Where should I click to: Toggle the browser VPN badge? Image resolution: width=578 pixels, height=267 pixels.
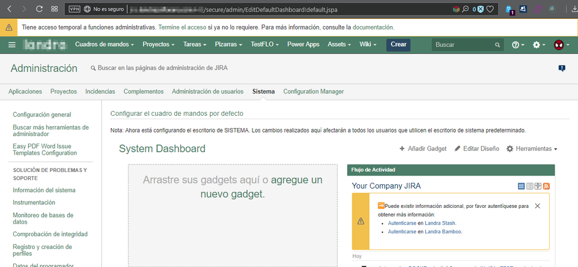pos(74,9)
